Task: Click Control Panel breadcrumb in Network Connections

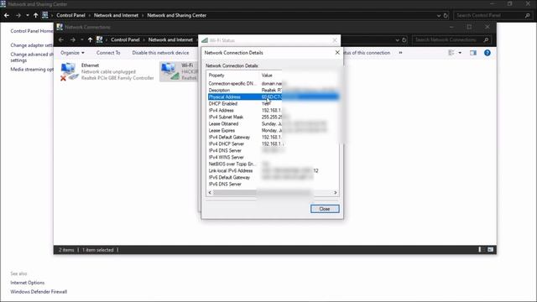Action: (125, 39)
